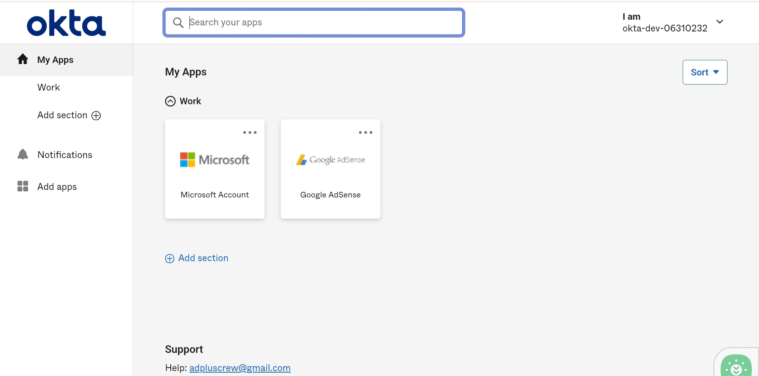The image size is (759, 376).
Task: Collapse the Work section chevron
Action: (x=170, y=101)
